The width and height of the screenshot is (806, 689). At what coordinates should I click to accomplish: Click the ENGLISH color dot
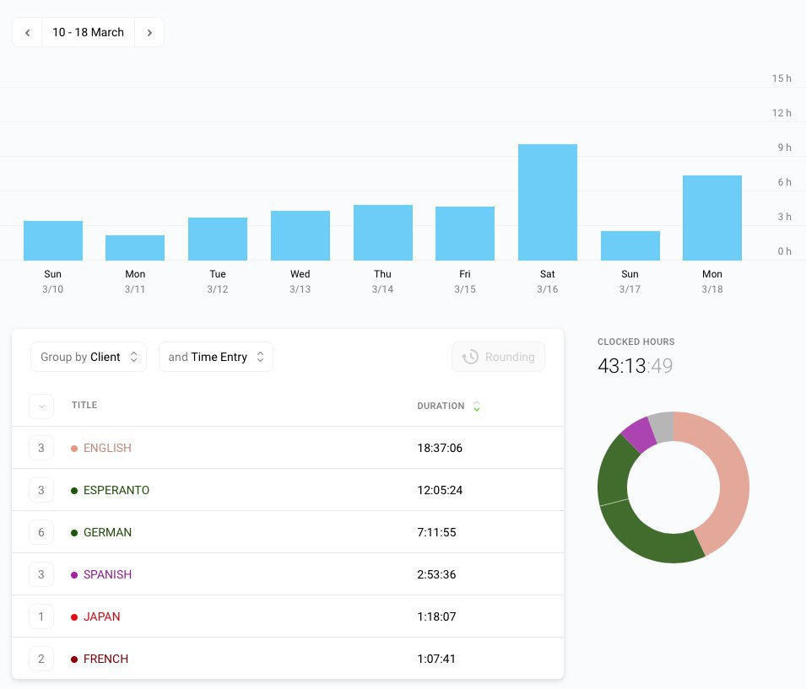[74, 449]
